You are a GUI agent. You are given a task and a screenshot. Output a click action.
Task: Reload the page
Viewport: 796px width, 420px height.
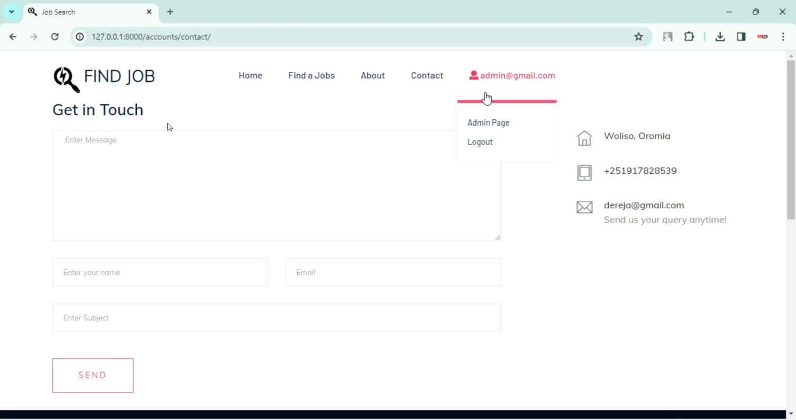click(55, 37)
